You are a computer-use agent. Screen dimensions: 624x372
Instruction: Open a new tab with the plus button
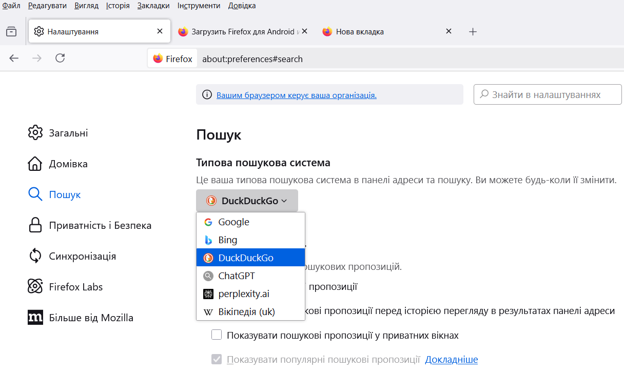[x=473, y=32]
